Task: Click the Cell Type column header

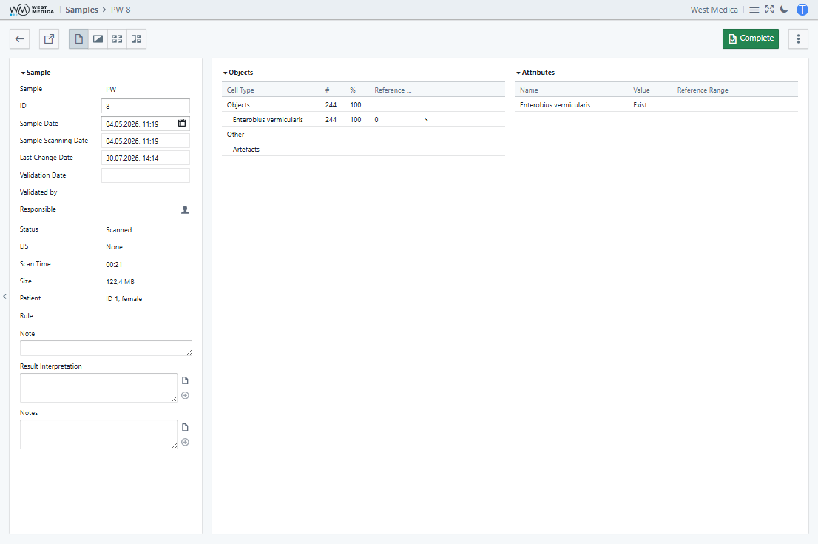Action: pos(240,90)
